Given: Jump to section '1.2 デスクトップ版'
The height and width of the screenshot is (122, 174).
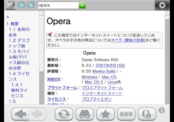Looking at the screenshot, I should [19, 43].
